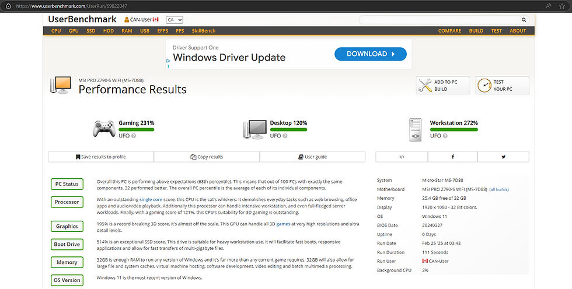Open the TEST menu item
The image size is (572, 289).
(x=496, y=31)
